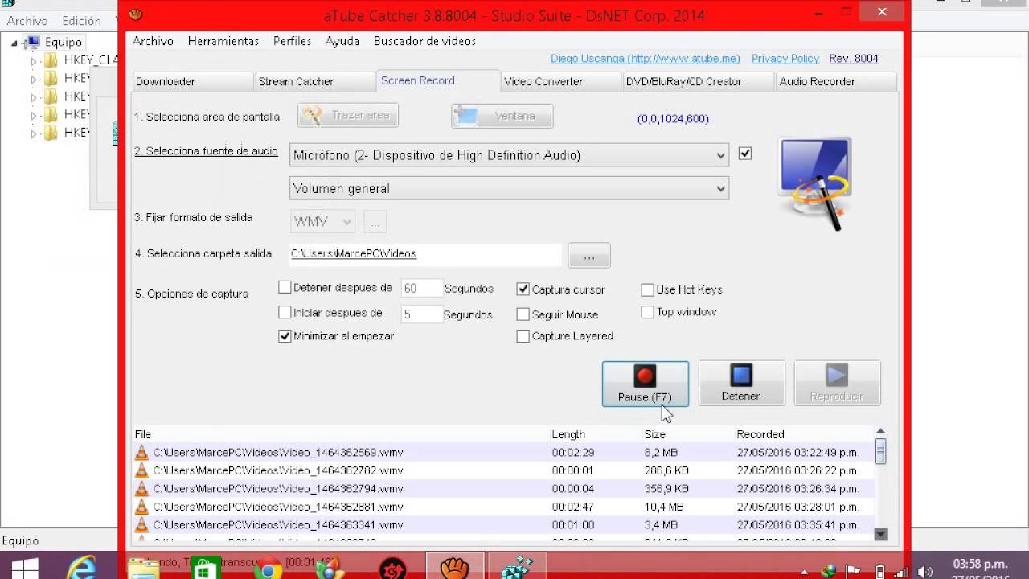Switch to the DVD/BluRay/CD Creator tab
This screenshot has height=579, width=1029.
click(x=699, y=81)
